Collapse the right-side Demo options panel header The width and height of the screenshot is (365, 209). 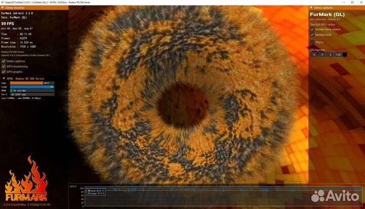coord(312,8)
